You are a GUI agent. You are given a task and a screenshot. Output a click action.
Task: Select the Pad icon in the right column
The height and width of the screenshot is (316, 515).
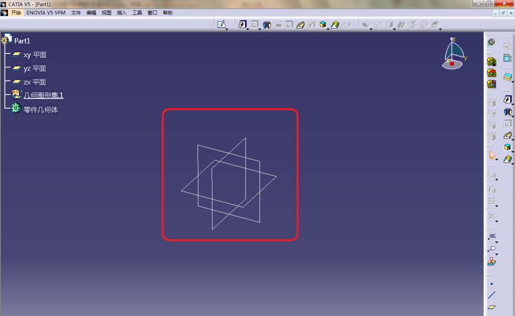(x=507, y=99)
